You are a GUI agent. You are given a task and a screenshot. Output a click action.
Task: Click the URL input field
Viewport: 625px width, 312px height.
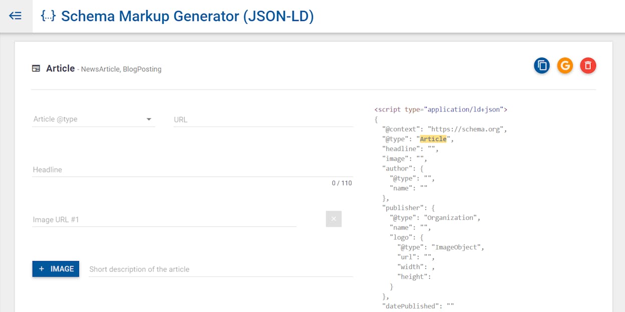pos(263,119)
